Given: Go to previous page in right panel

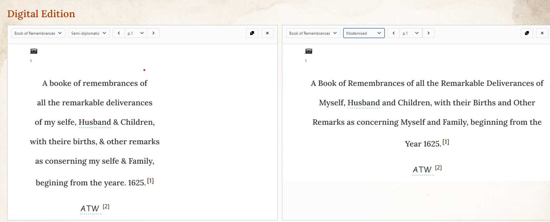Looking at the screenshot, I should tap(394, 33).
